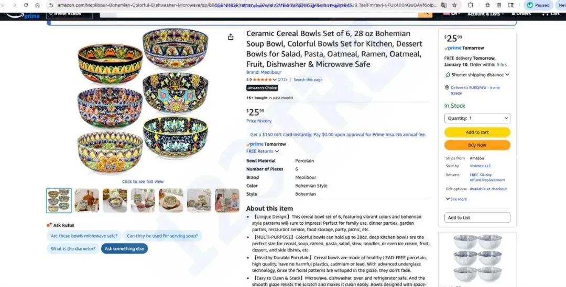Bookmark this page with the star icon
566x287 pixels.
tap(454, 5)
